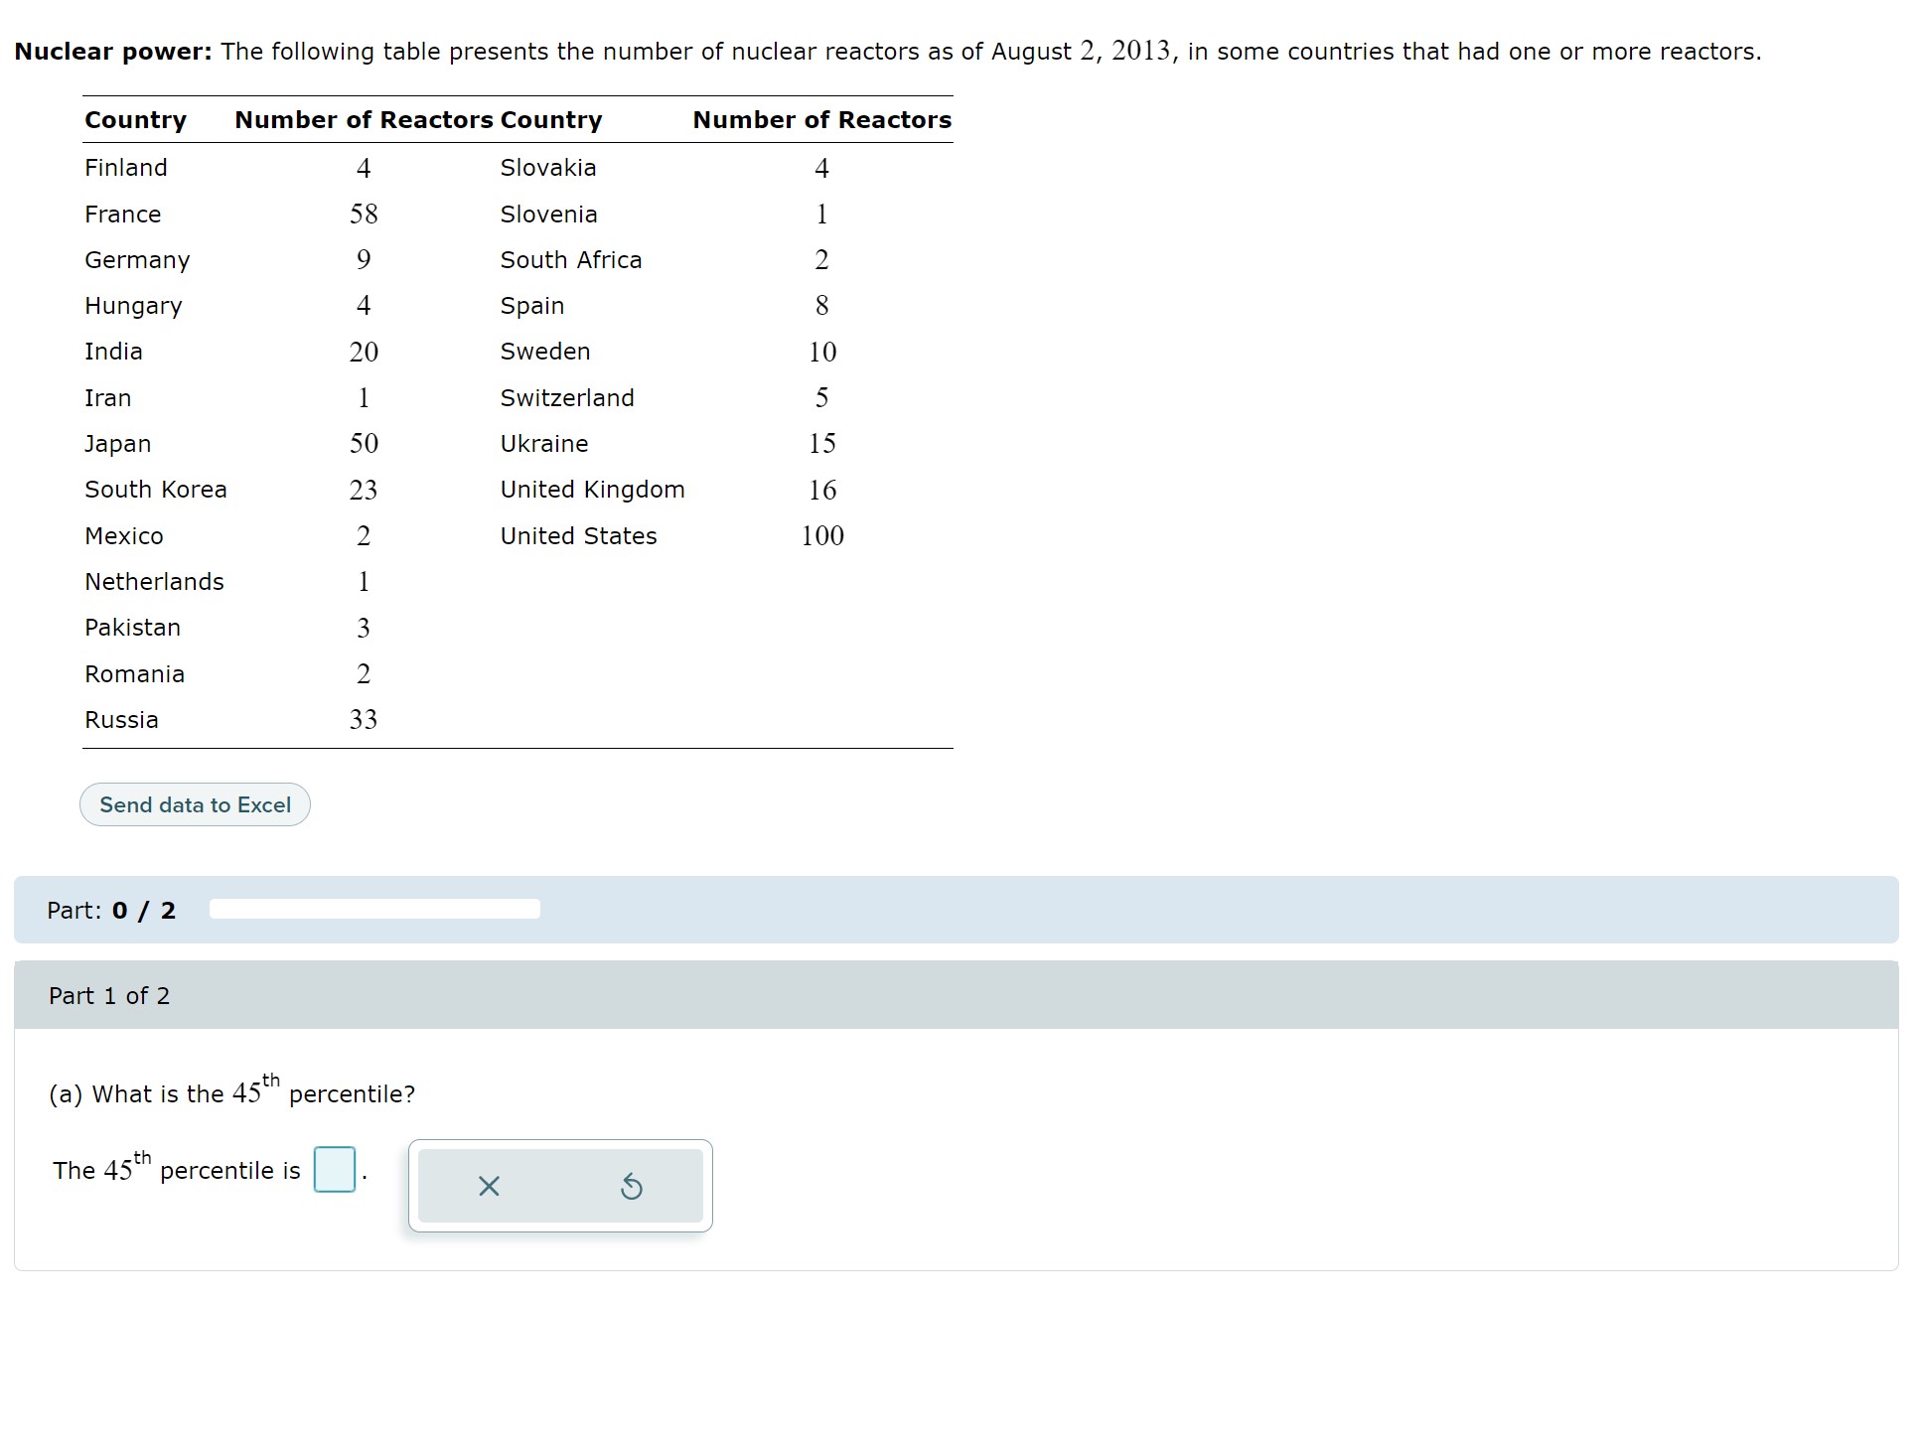Click the United Kingdom table entry
The image size is (1922, 1445).
point(592,490)
